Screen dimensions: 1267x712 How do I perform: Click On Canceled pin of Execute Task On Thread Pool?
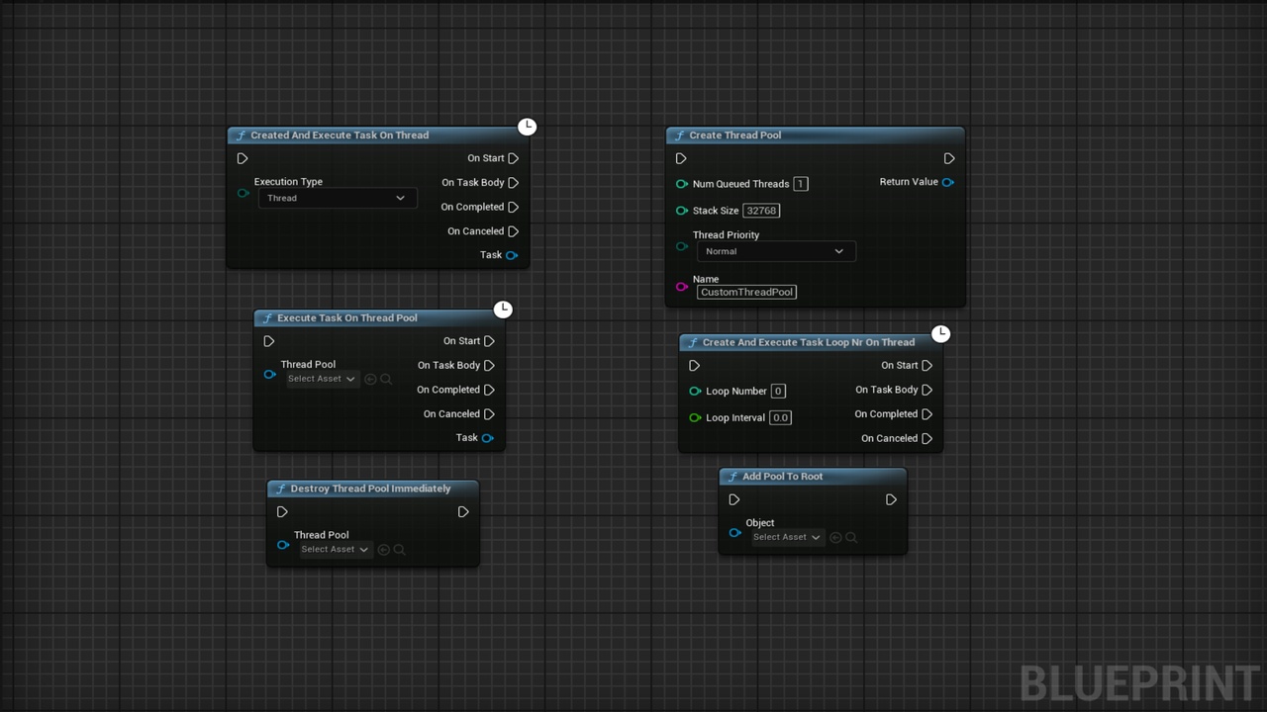(x=489, y=414)
